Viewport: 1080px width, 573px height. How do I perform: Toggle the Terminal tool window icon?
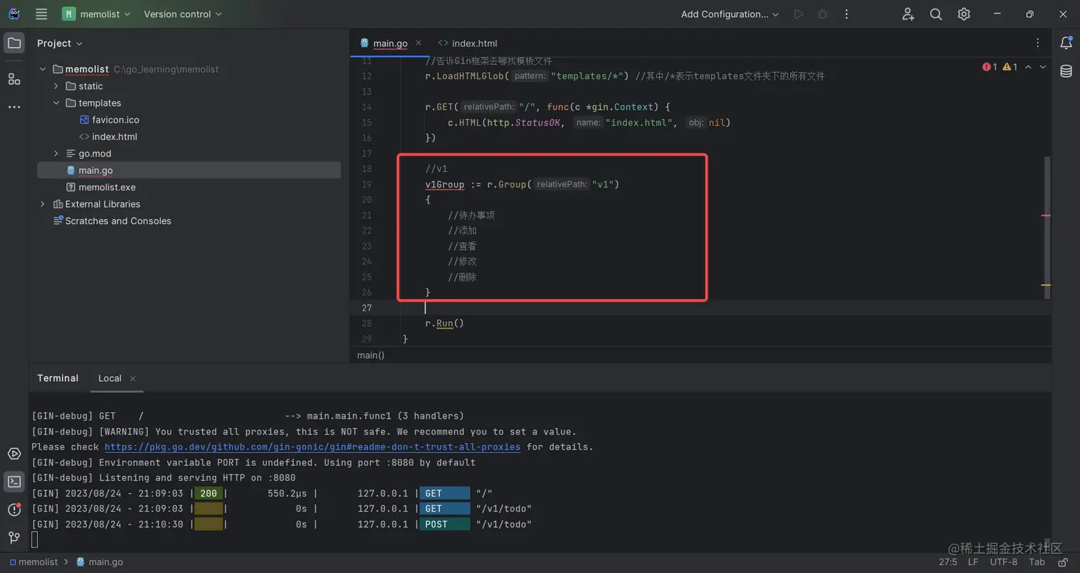pyautogui.click(x=14, y=482)
